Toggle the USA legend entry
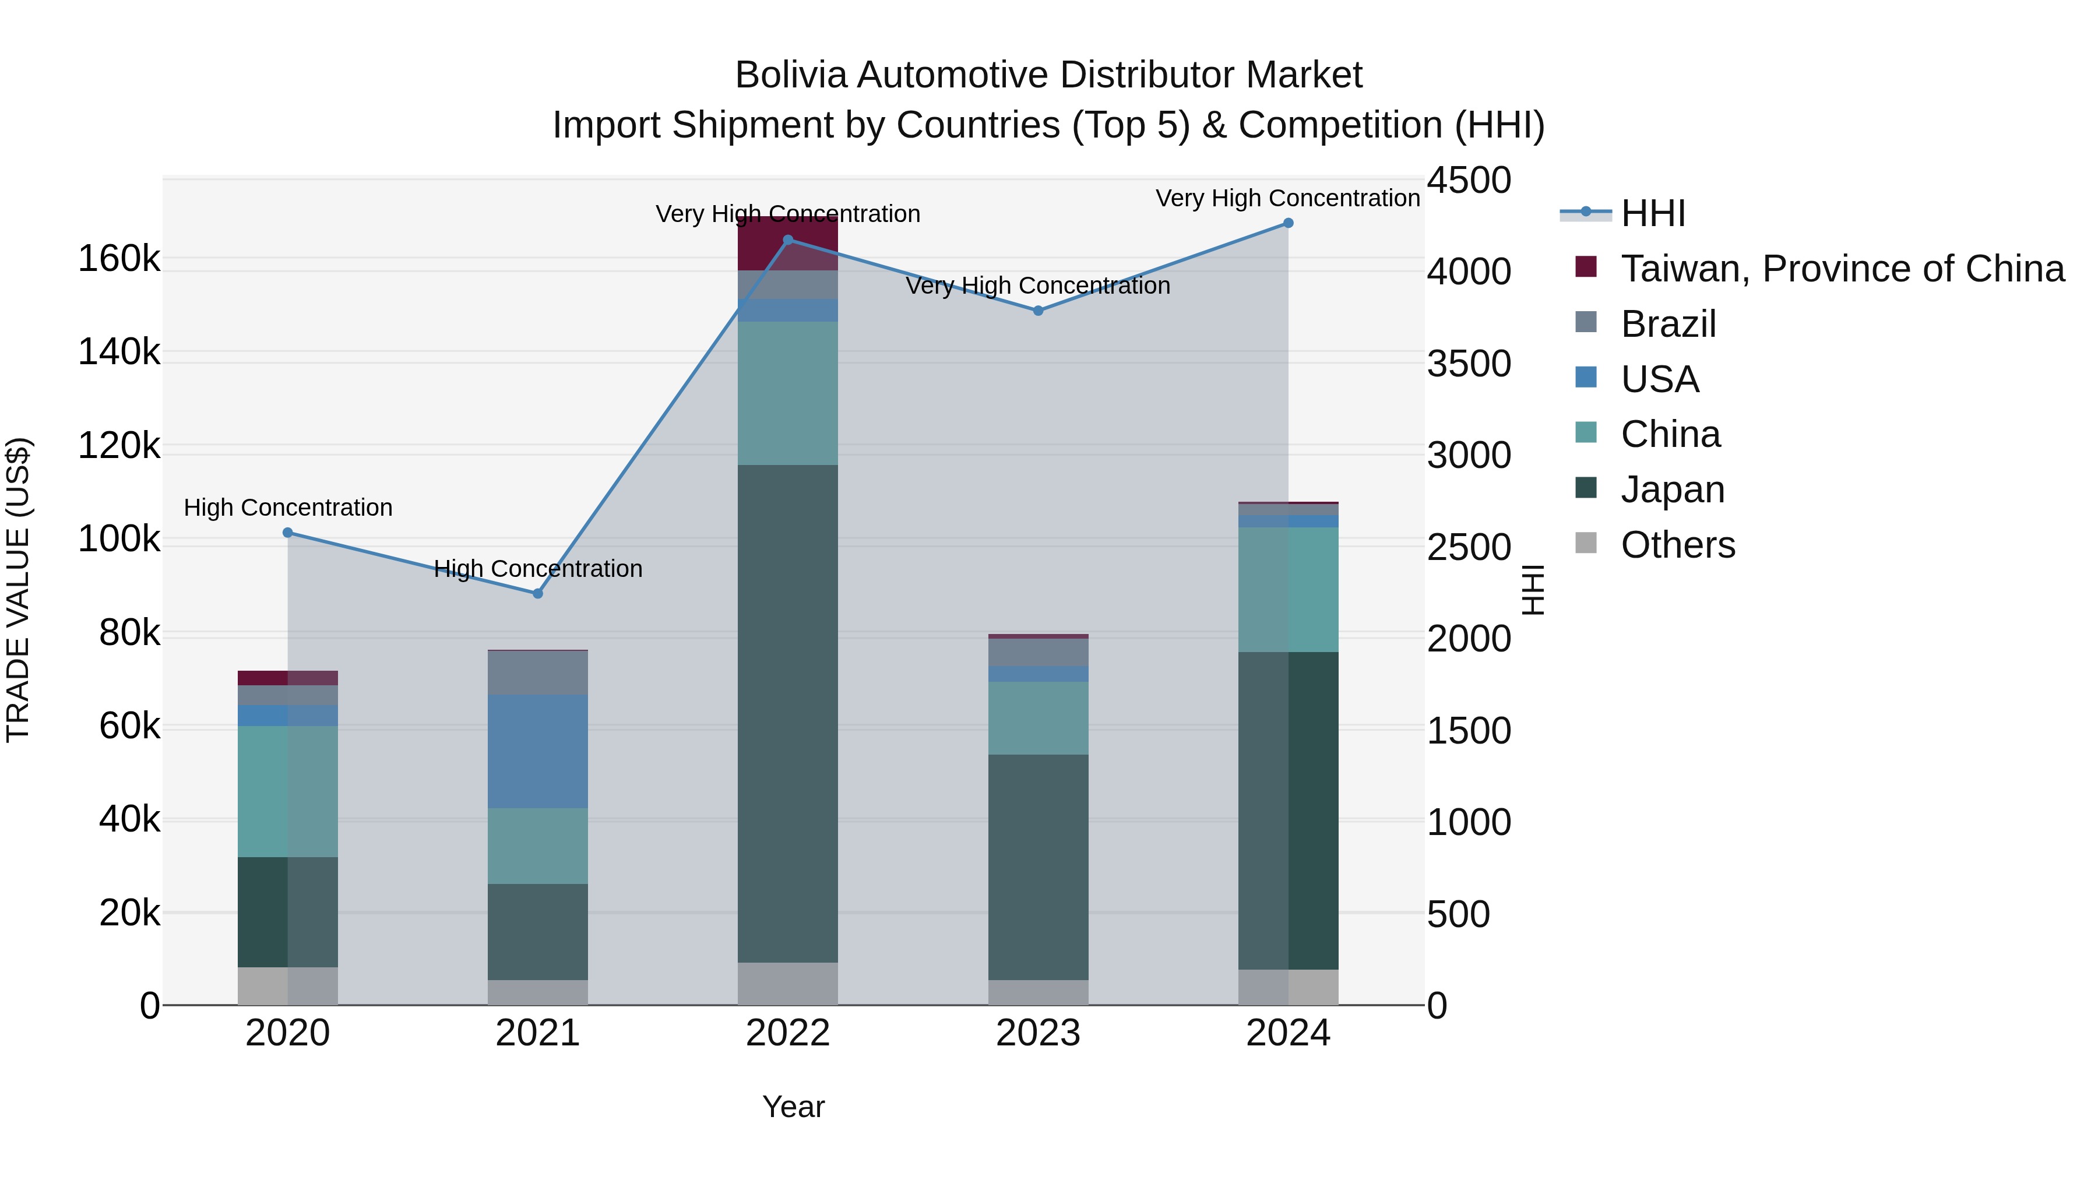Screen dimensions: 2098x1180 1637,379
